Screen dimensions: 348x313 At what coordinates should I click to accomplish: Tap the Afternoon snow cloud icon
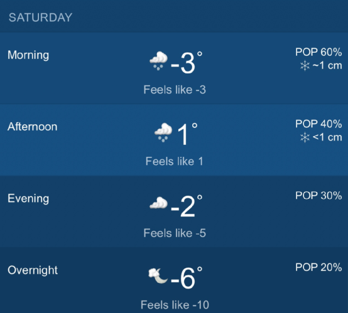pyautogui.click(x=163, y=132)
